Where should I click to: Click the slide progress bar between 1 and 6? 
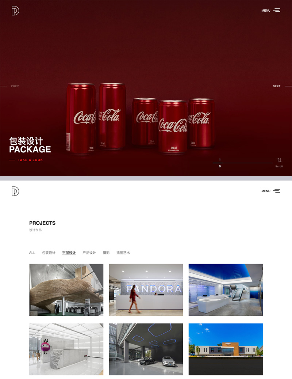[242, 163]
